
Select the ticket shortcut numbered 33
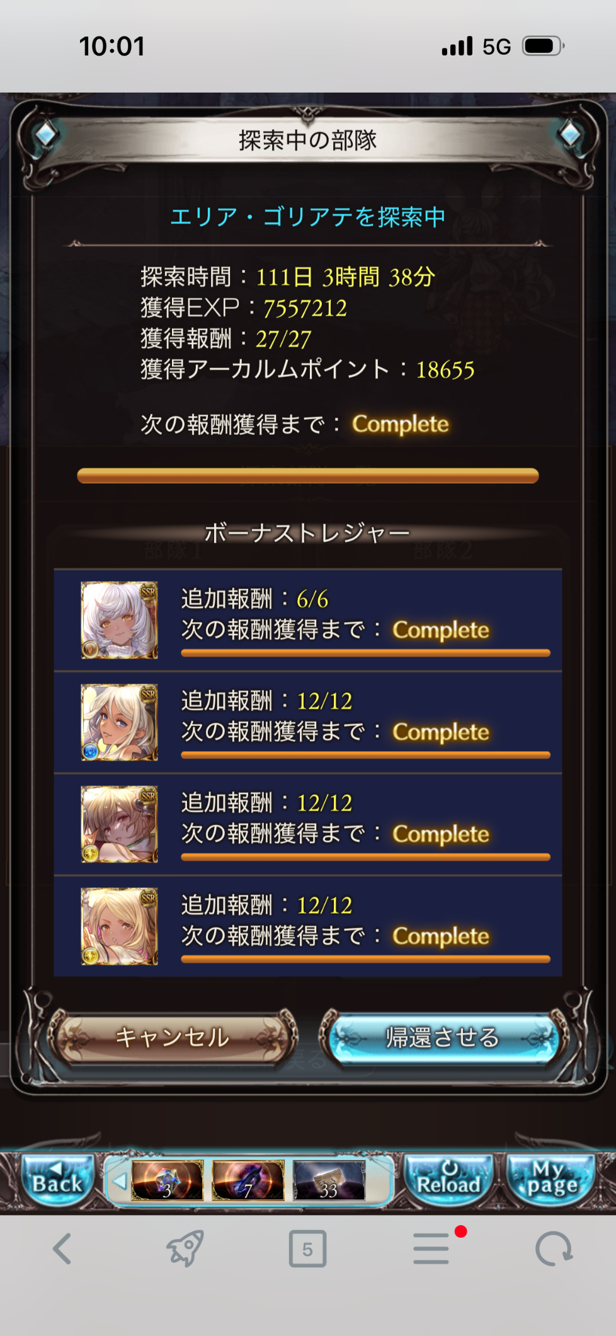(329, 1180)
